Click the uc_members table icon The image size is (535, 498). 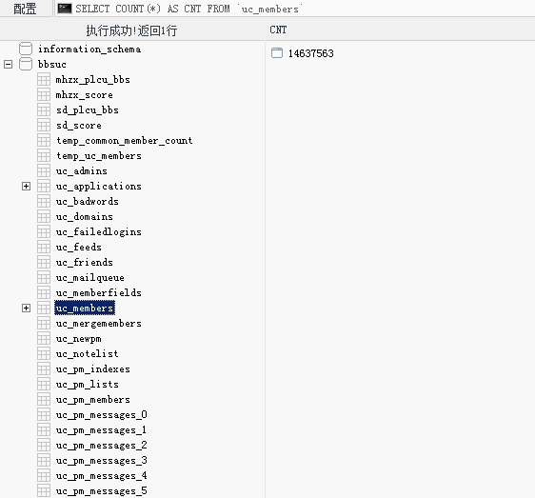[x=44, y=308]
